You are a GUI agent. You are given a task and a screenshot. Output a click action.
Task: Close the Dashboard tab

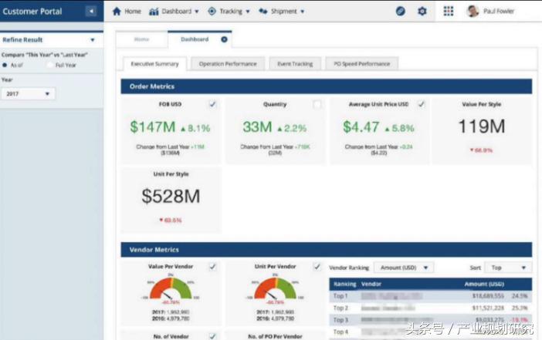pos(224,39)
